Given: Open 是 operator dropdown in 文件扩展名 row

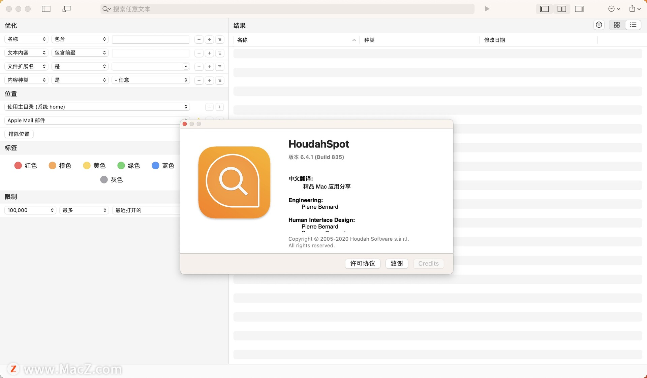Looking at the screenshot, I should click(x=80, y=67).
